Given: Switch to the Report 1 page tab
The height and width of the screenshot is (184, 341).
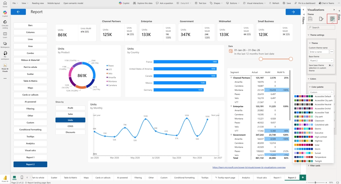Looking at the screenshot, I should pyautogui.click(x=277, y=177).
